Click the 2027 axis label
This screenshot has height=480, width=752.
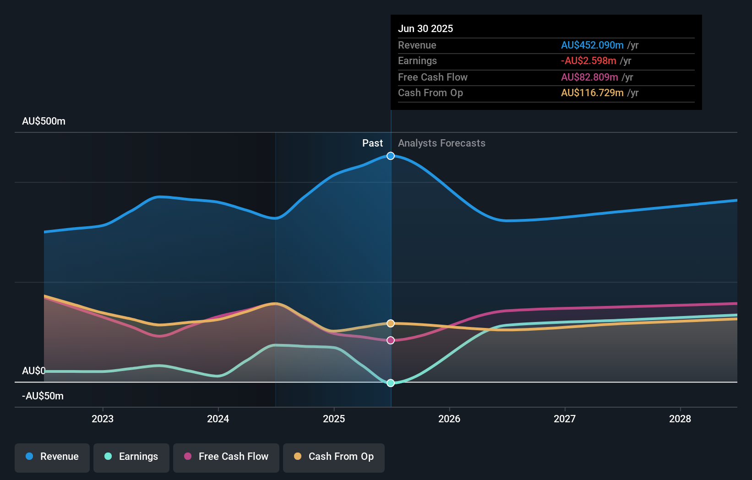coord(564,419)
